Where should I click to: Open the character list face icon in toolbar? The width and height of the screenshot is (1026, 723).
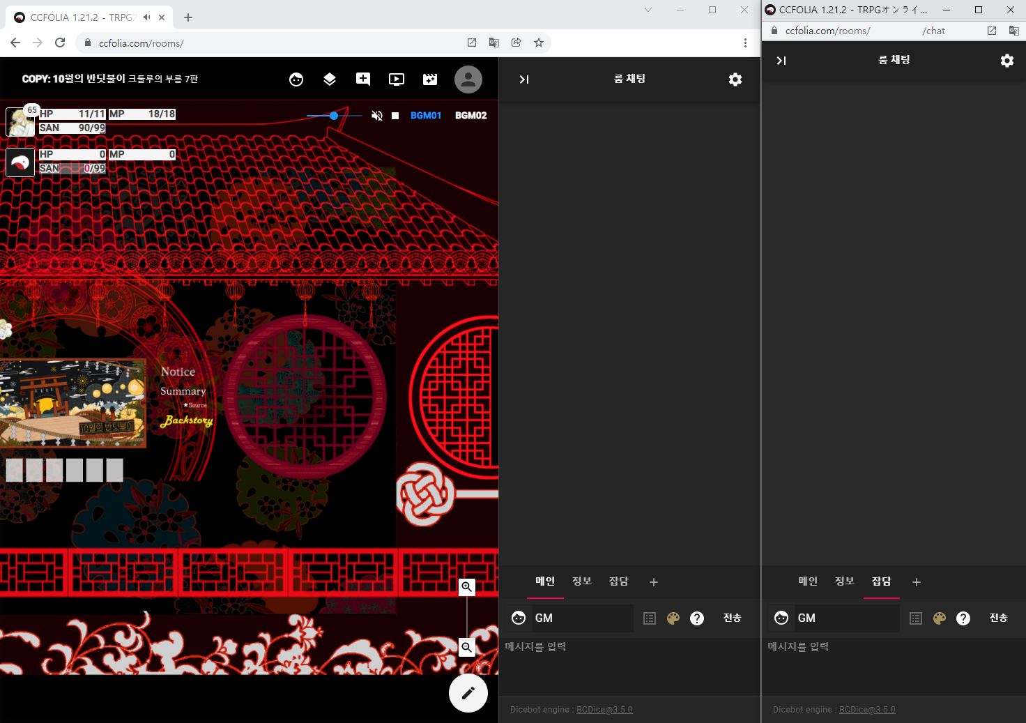coord(296,79)
